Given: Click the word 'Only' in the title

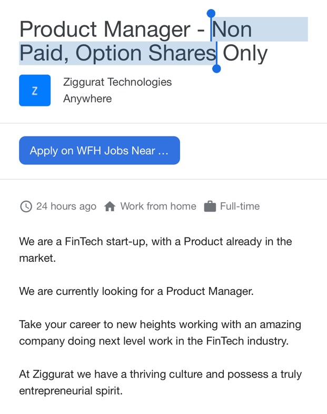Looking at the screenshot, I should click(245, 54).
